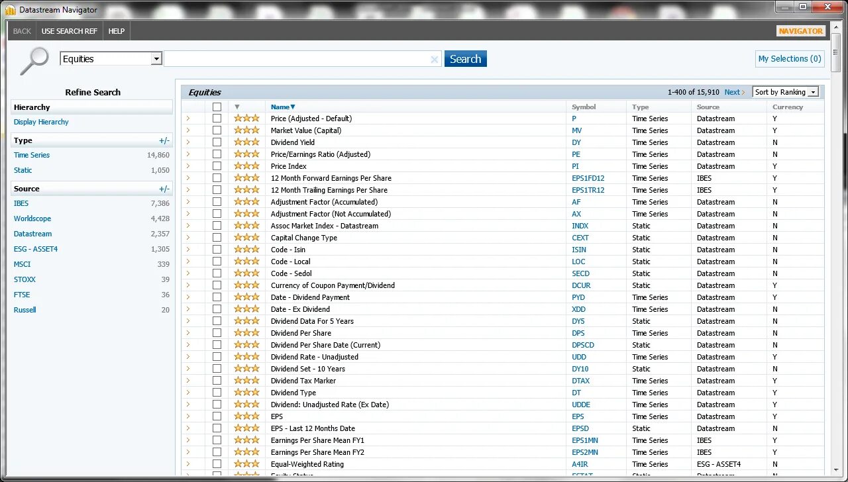848x482 pixels.
Task: Click star rating of Dividend Yield row
Action: pos(246,142)
